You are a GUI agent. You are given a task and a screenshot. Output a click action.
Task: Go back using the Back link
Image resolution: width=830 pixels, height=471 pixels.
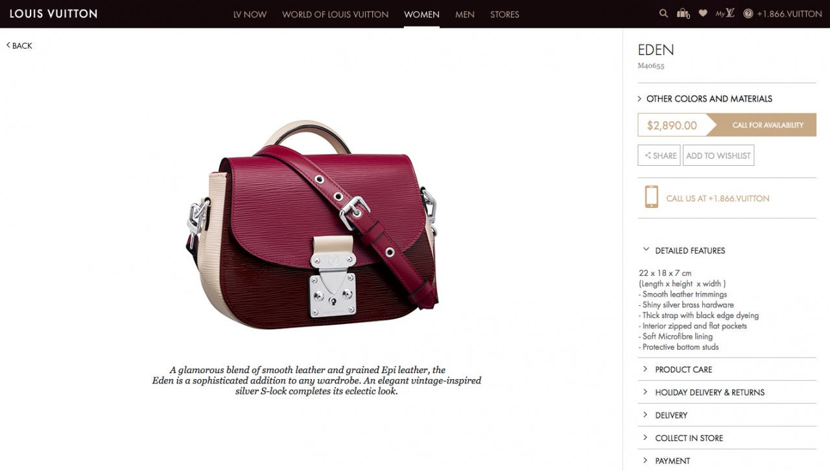point(19,45)
